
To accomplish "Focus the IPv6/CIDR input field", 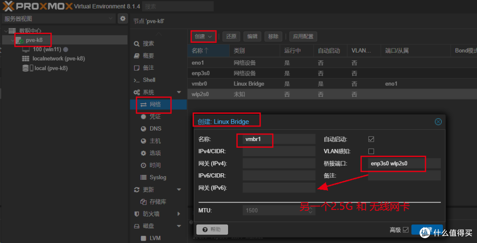I will tap(279, 176).
